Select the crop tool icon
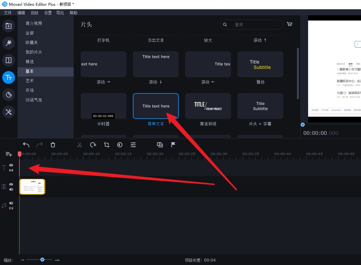The height and width of the screenshot is (265, 361). (106, 145)
